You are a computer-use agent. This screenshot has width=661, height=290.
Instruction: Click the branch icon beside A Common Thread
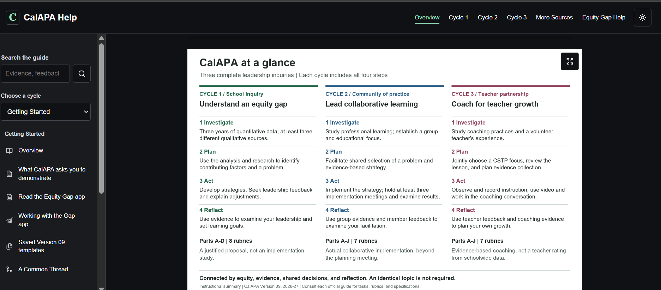[10, 270]
